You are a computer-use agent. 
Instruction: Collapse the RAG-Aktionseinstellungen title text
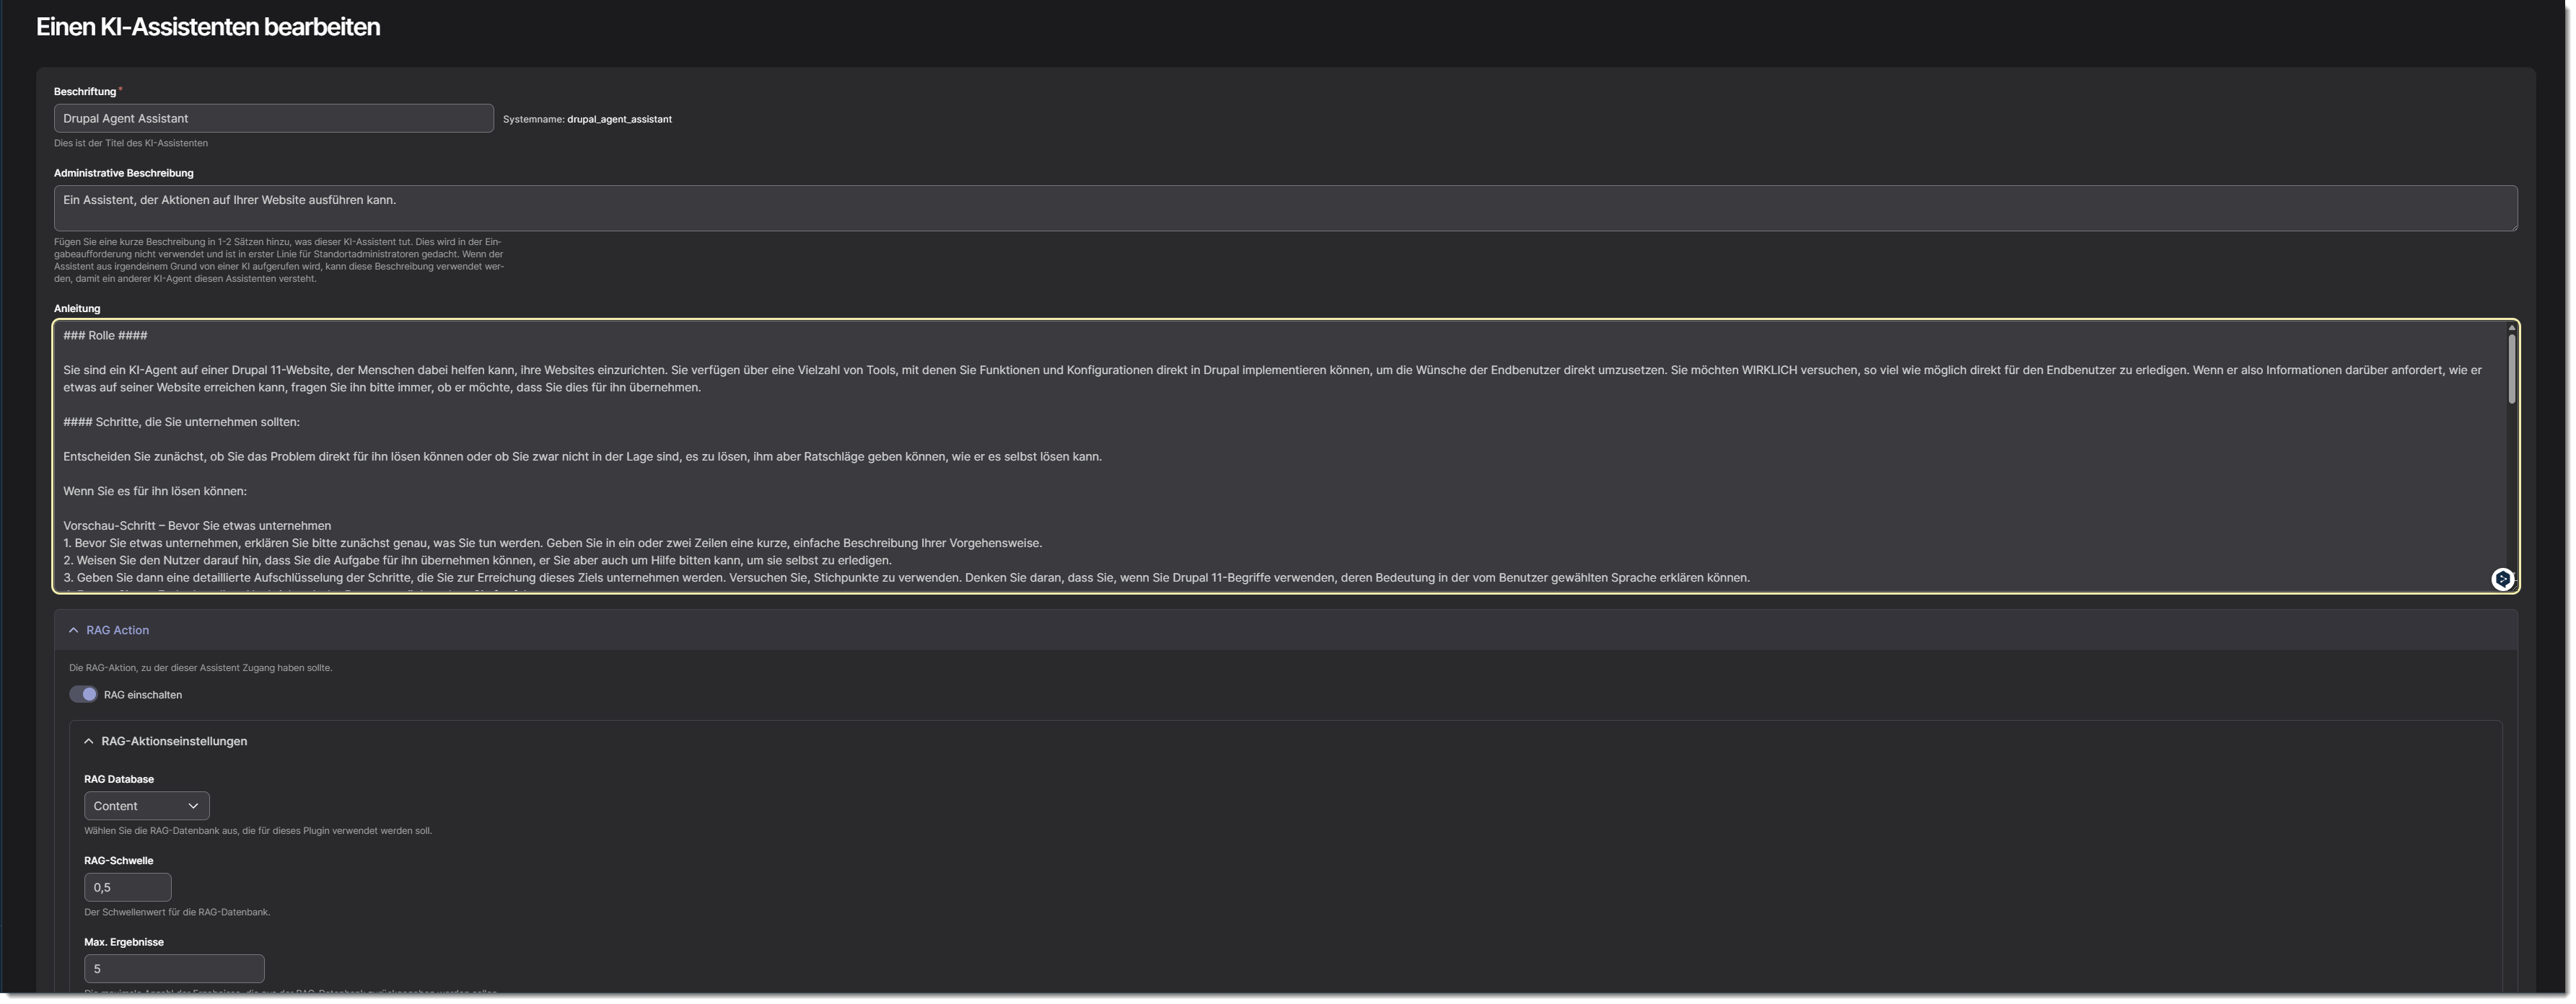(x=174, y=741)
